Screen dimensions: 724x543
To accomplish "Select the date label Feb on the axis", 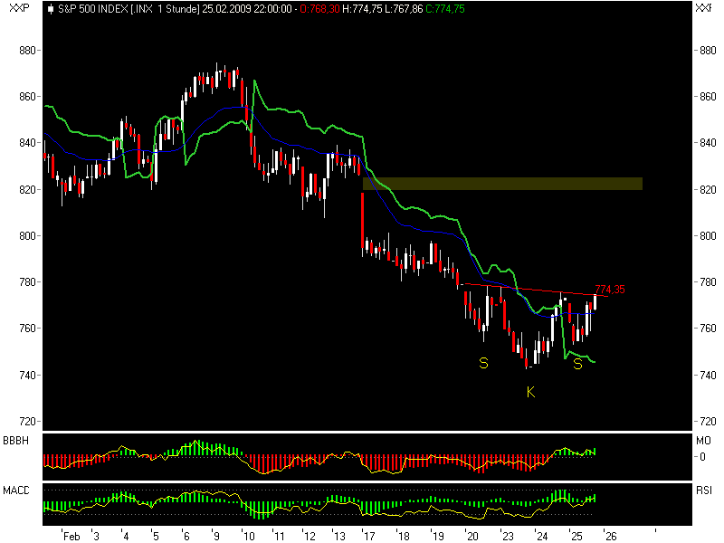I will point(71,536).
